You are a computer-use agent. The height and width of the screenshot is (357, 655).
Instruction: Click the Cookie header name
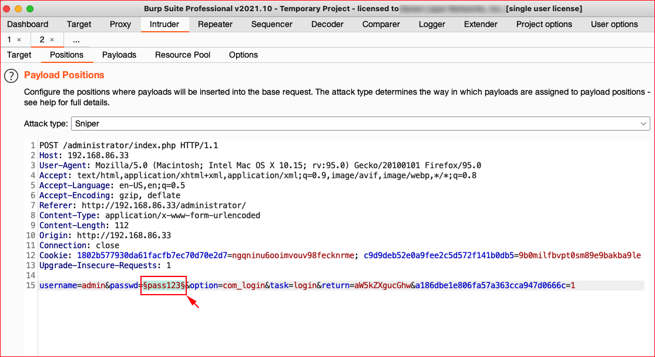click(x=54, y=256)
